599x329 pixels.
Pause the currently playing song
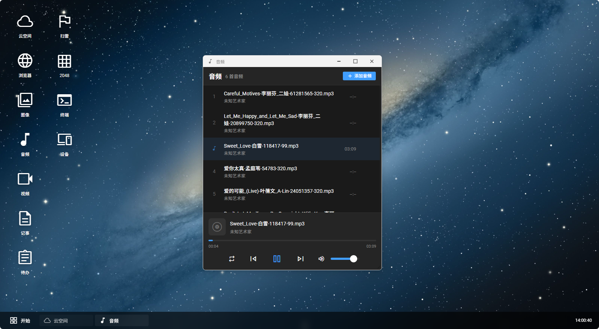[277, 259]
